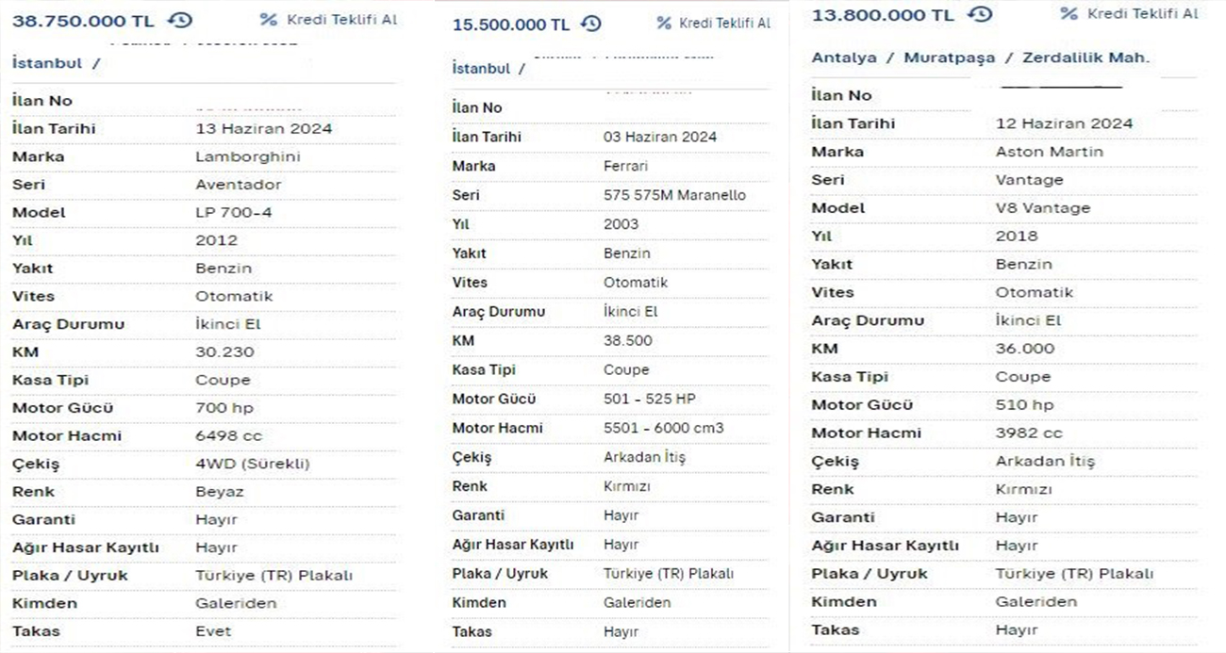Click the 13.800.000 TL price
Screen dimensions: 1226x653
[883, 14]
